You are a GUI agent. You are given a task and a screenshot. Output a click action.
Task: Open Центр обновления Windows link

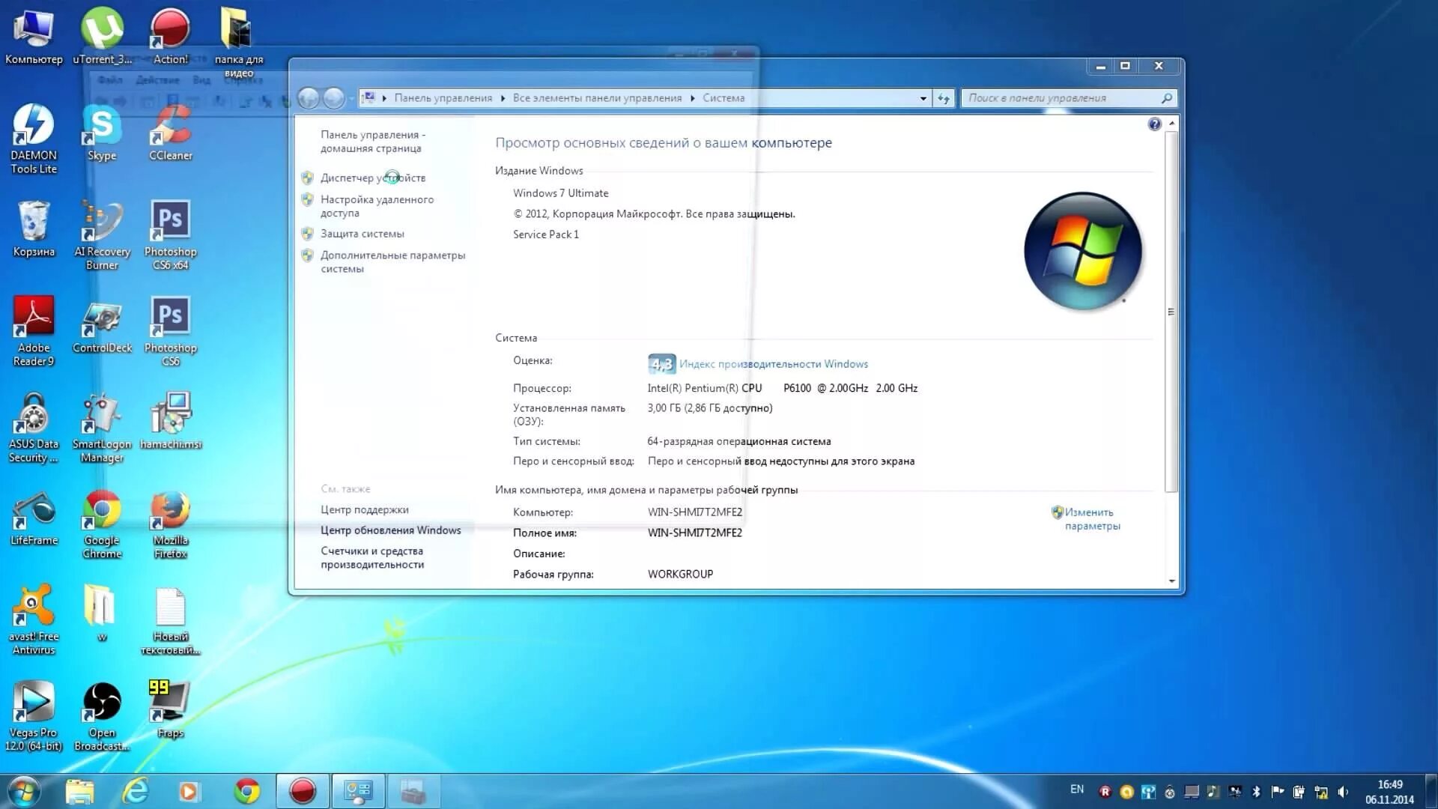[x=390, y=530]
